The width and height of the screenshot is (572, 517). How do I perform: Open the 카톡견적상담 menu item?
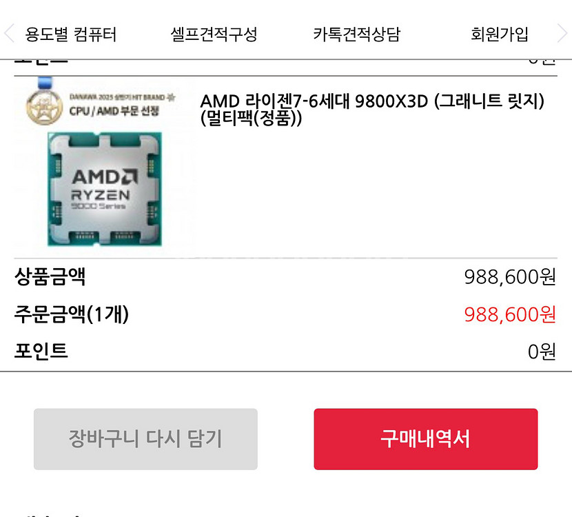(x=356, y=34)
